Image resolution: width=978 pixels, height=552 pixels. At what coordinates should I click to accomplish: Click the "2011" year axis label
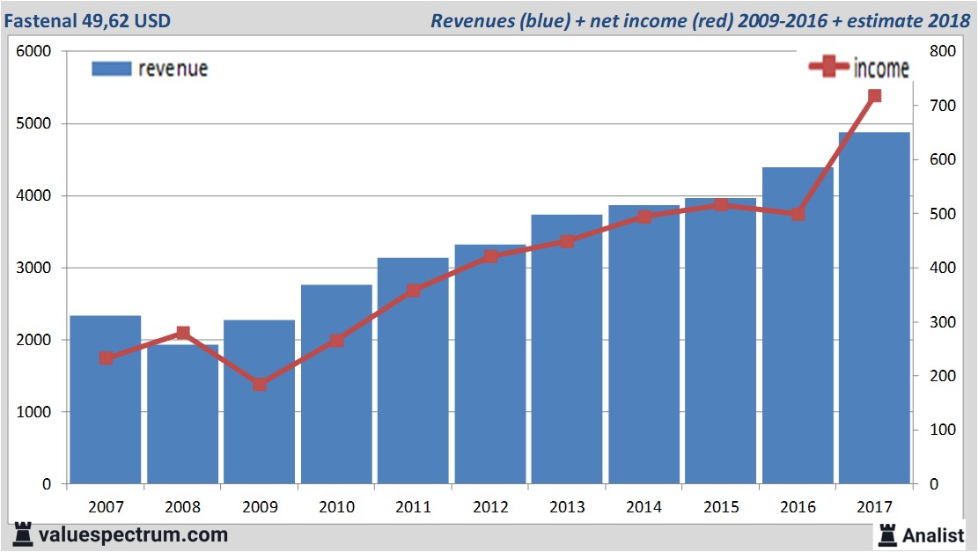(414, 506)
